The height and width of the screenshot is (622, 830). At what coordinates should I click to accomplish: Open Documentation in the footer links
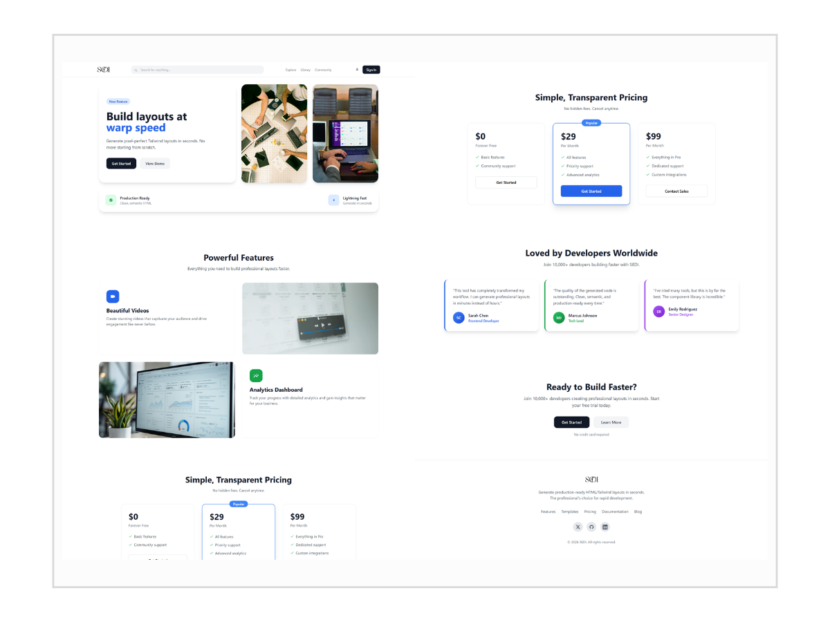click(615, 512)
